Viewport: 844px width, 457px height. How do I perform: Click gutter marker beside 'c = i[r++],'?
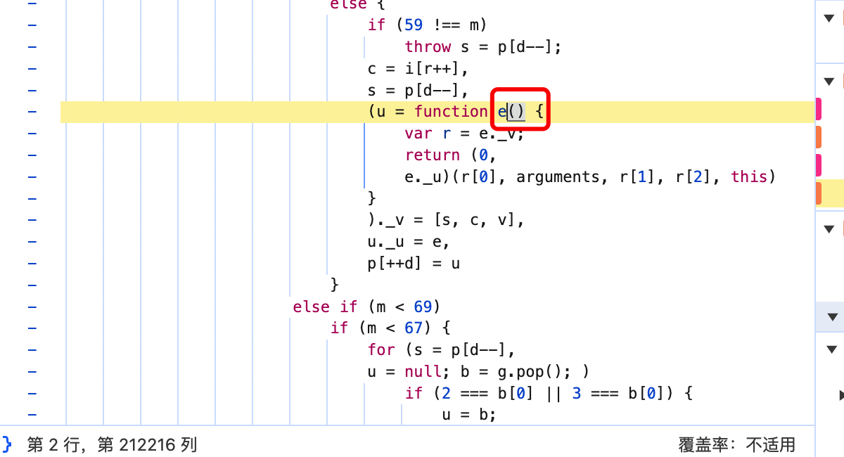pyautogui.click(x=32, y=68)
